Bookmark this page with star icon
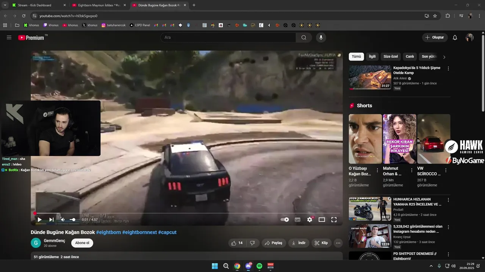This screenshot has height=272, width=485. coord(435,16)
